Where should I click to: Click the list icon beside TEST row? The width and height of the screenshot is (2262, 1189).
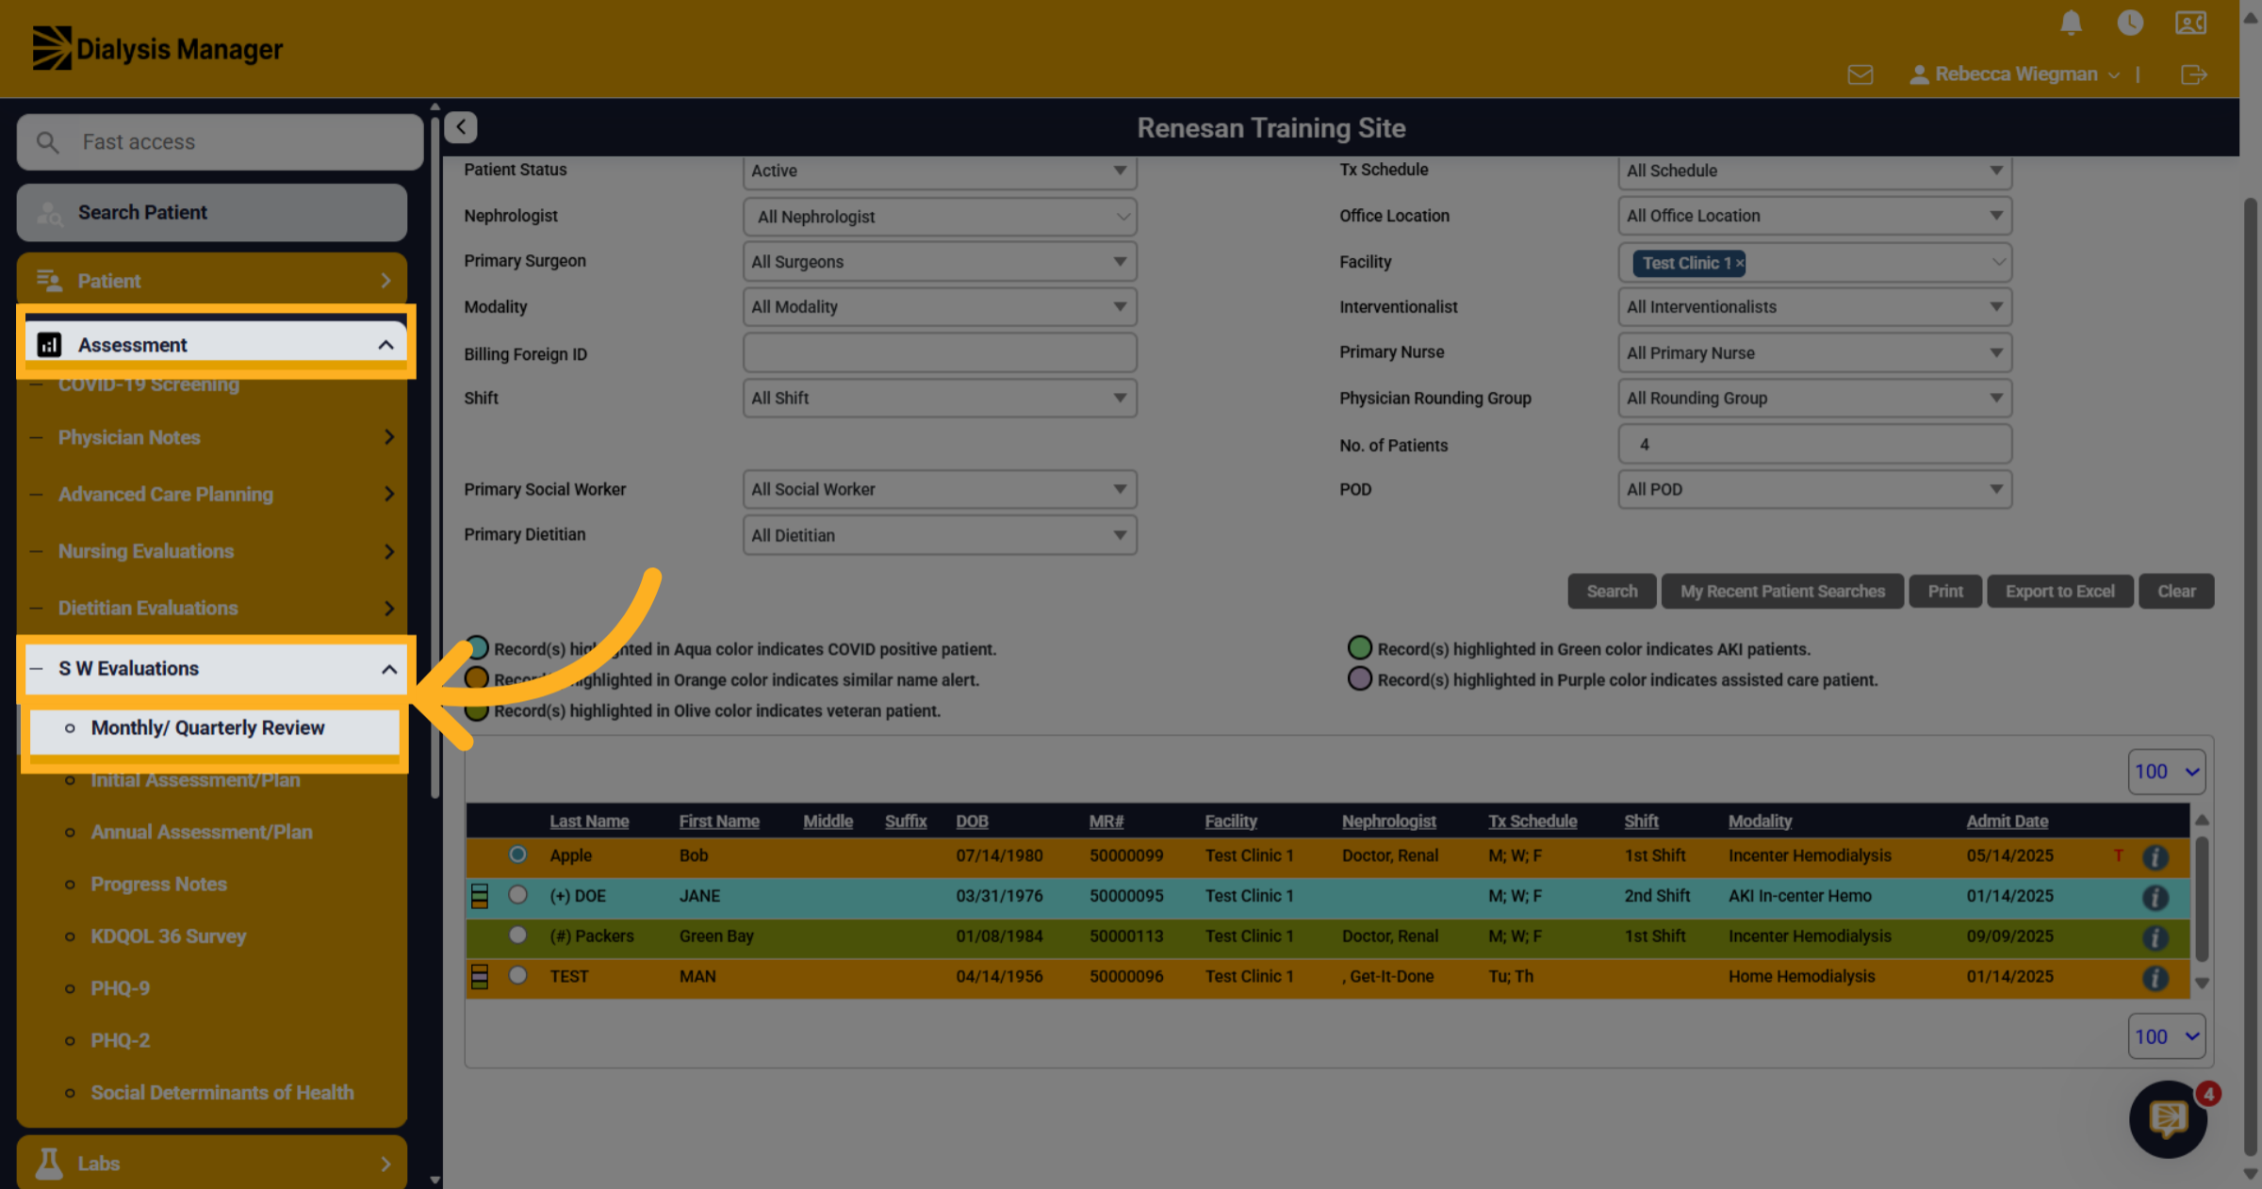480,977
